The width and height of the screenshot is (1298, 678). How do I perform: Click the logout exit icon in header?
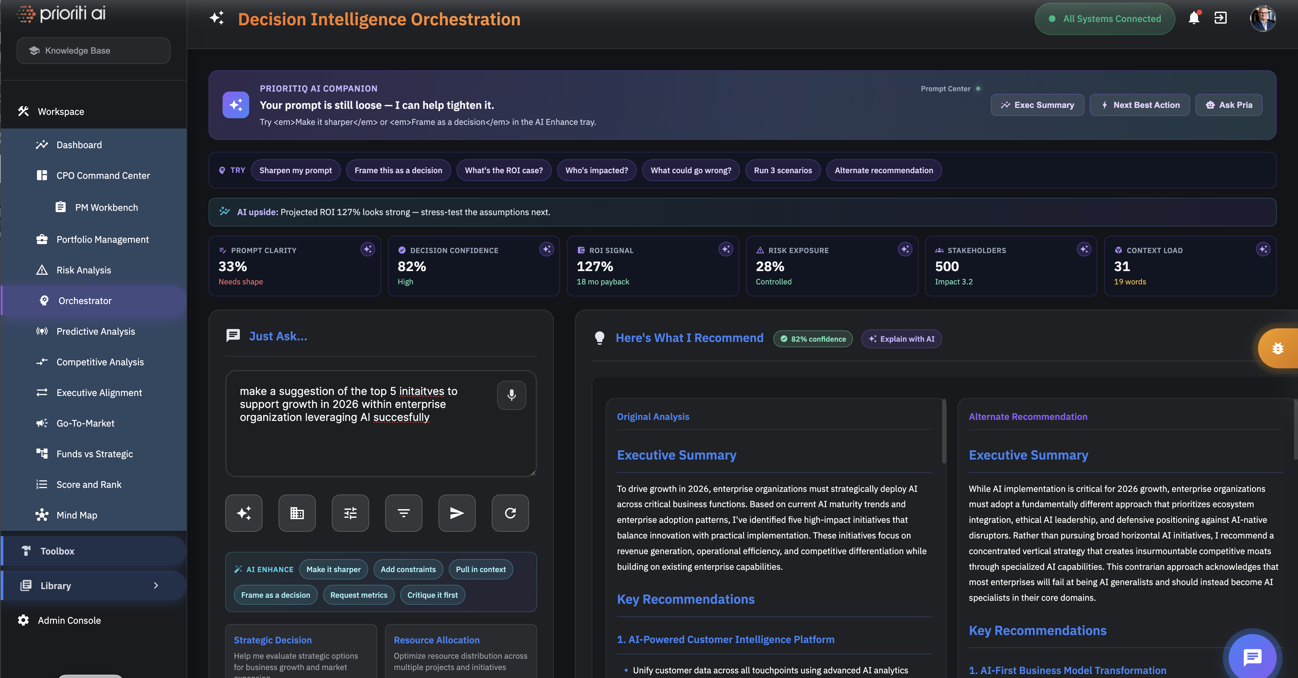(1220, 18)
